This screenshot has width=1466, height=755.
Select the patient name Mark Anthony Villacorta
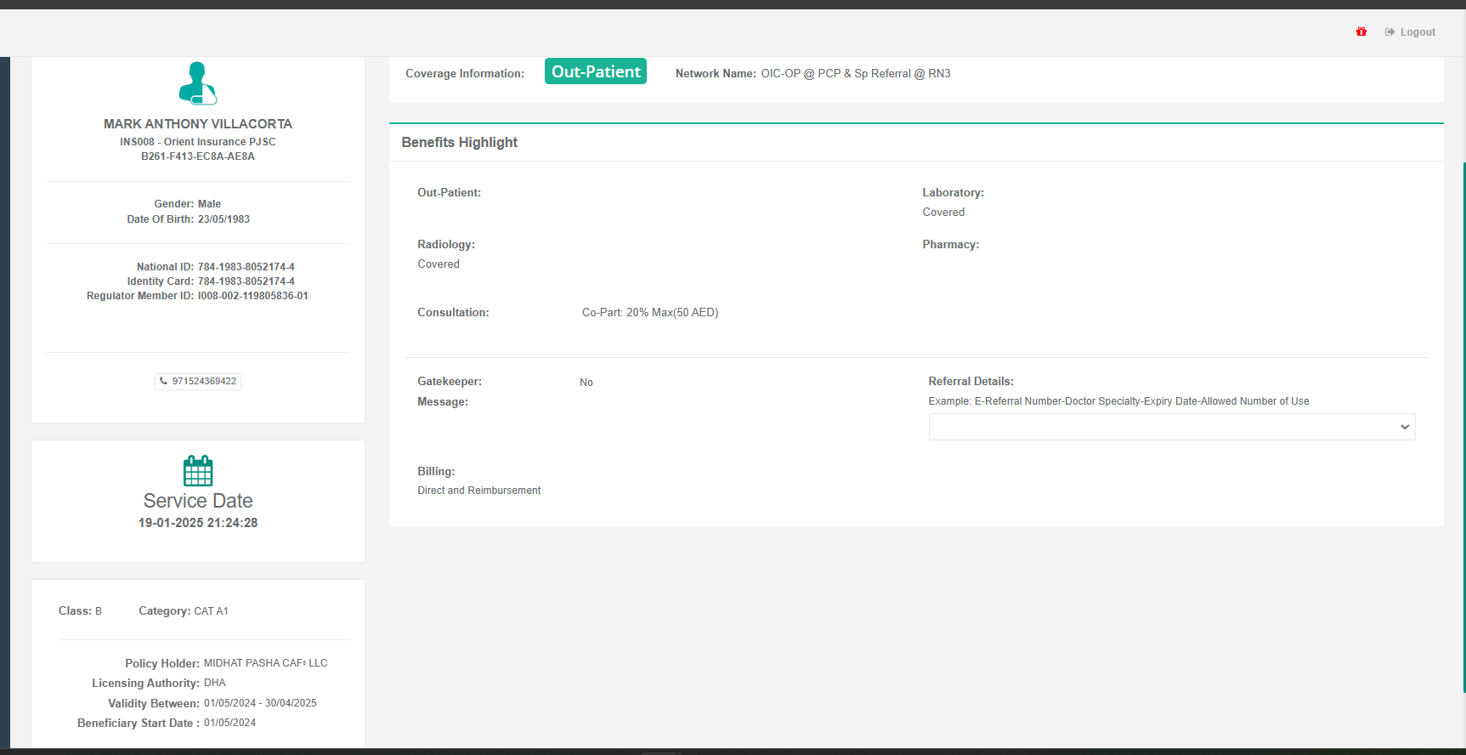197,124
